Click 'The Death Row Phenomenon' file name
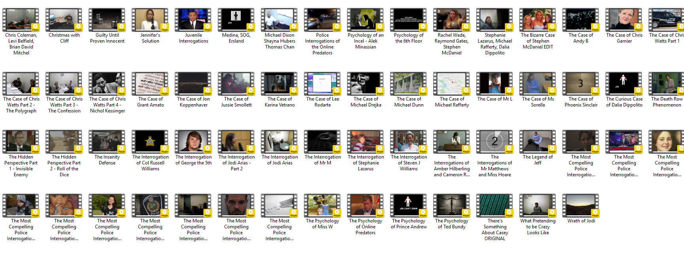 667,102
